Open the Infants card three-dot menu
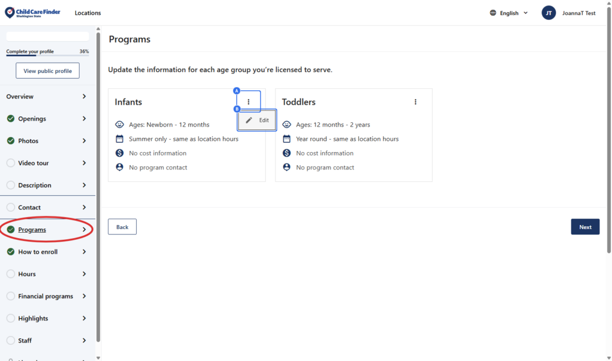 coord(249,102)
